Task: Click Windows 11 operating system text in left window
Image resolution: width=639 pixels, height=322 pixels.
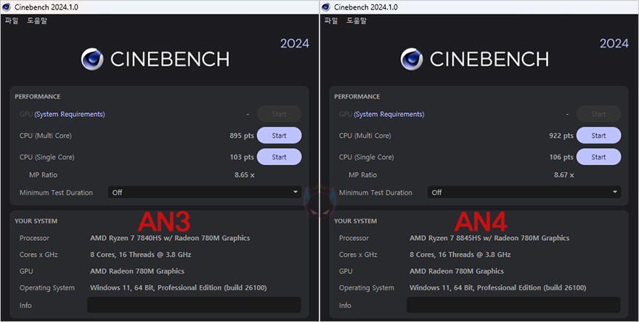Action: click(x=179, y=288)
